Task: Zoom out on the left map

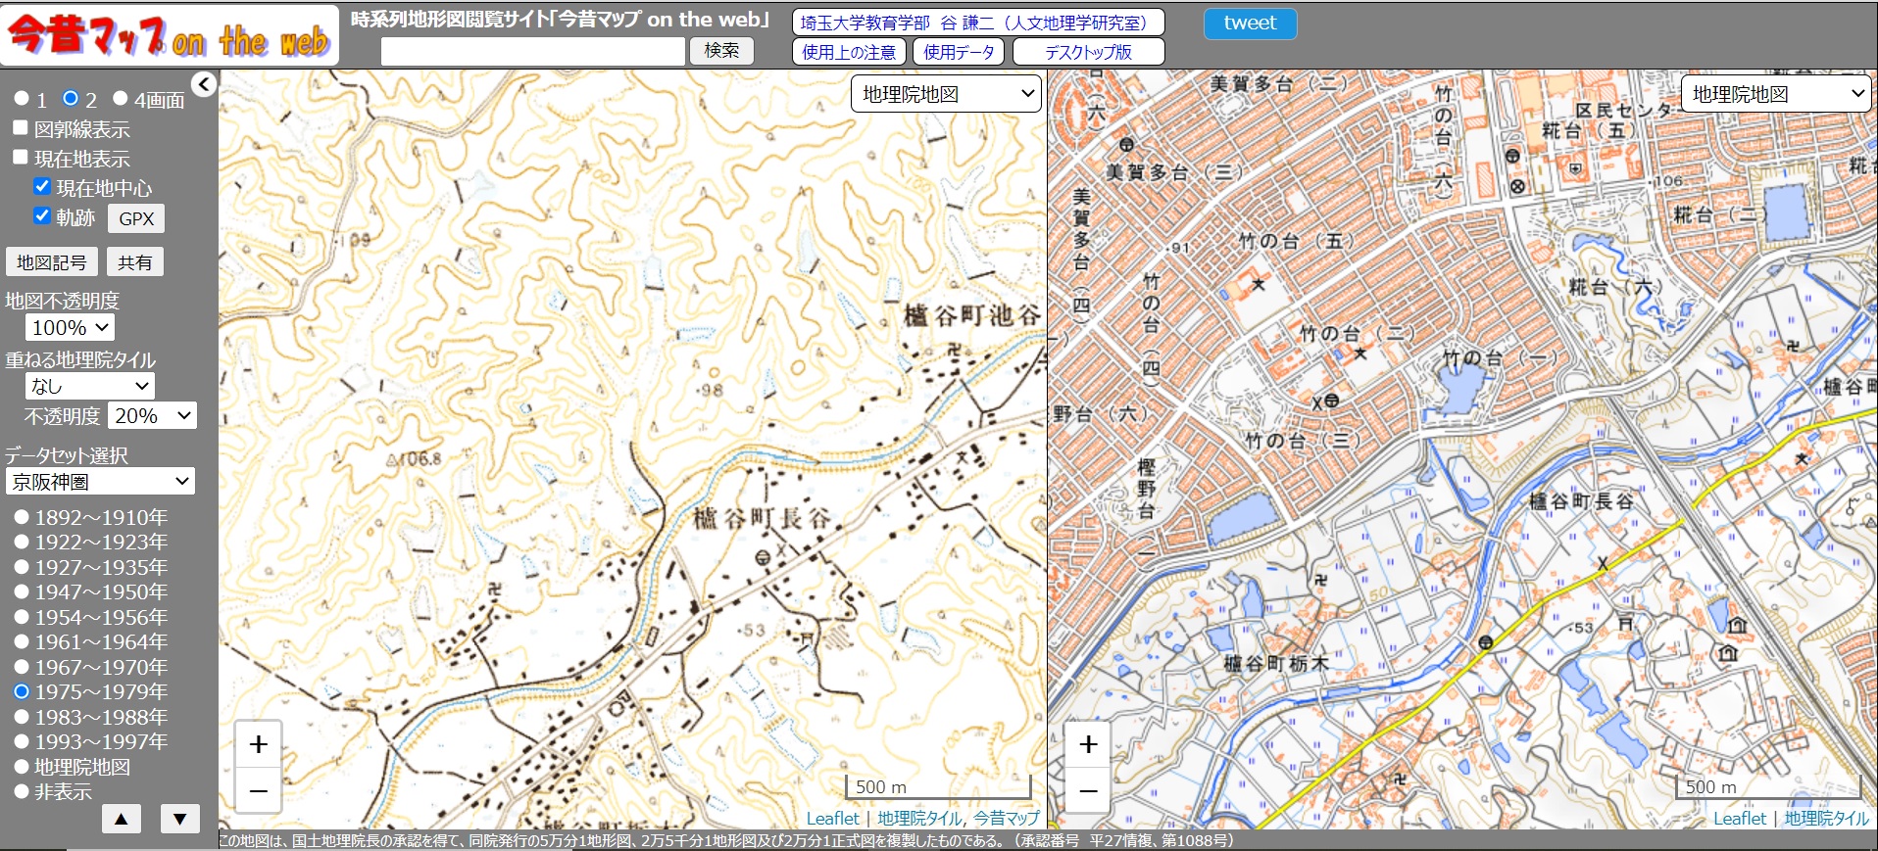Action: pos(258,790)
